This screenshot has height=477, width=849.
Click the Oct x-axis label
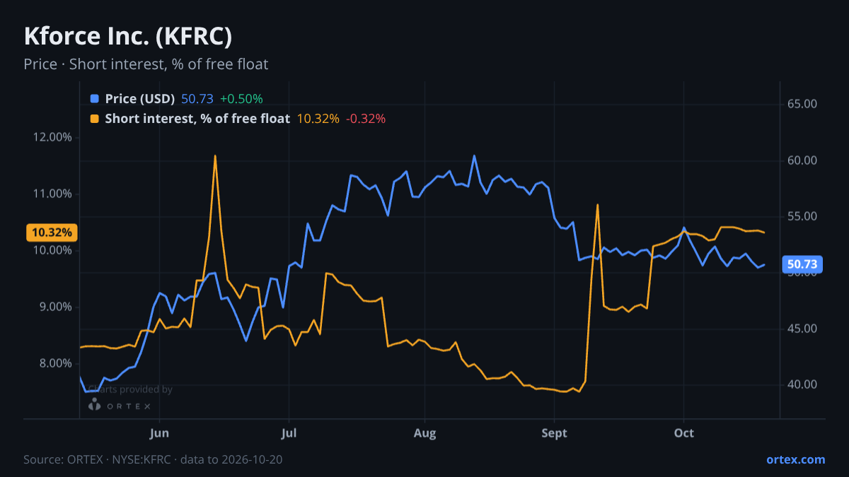pyautogui.click(x=684, y=433)
